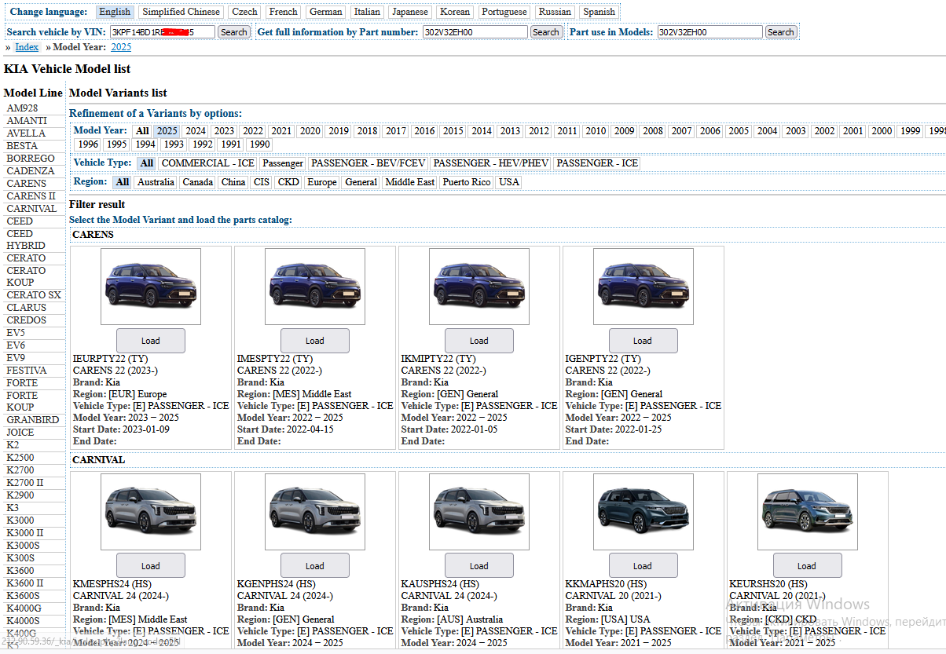This screenshot has width=946, height=654.
Task: Switch language to French
Action: (x=283, y=12)
